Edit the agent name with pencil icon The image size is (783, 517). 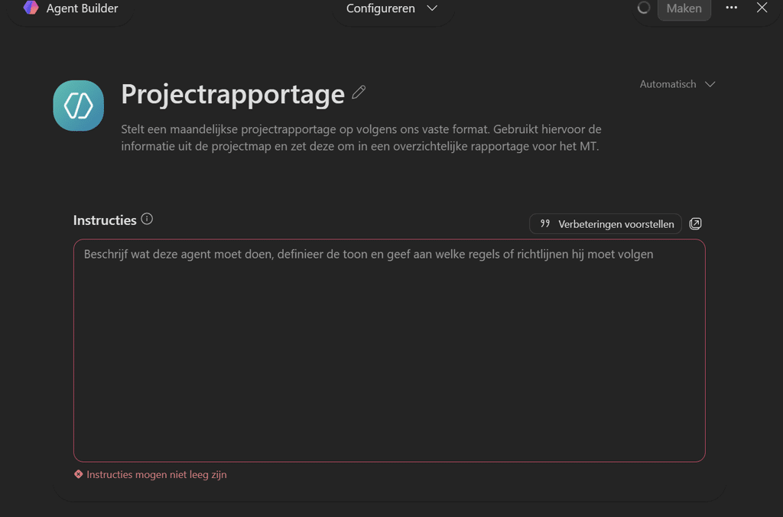point(359,93)
